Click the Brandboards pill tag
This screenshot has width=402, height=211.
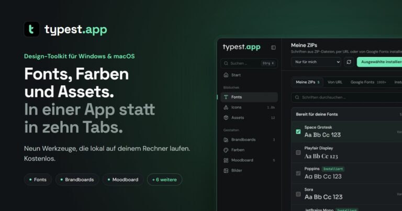point(77,180)
